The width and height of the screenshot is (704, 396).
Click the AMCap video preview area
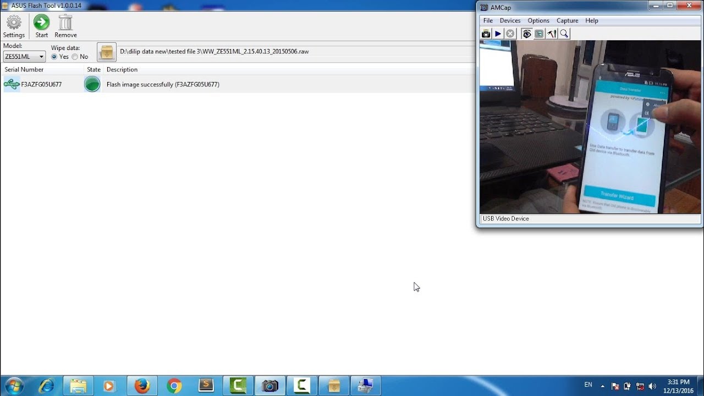click(x=590, y=127)
